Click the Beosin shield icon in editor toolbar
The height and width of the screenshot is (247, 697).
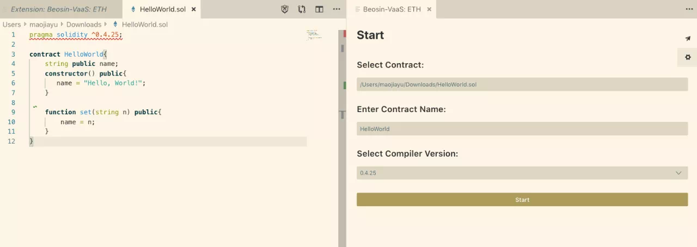pyautogui.click(x=285, y=9)
